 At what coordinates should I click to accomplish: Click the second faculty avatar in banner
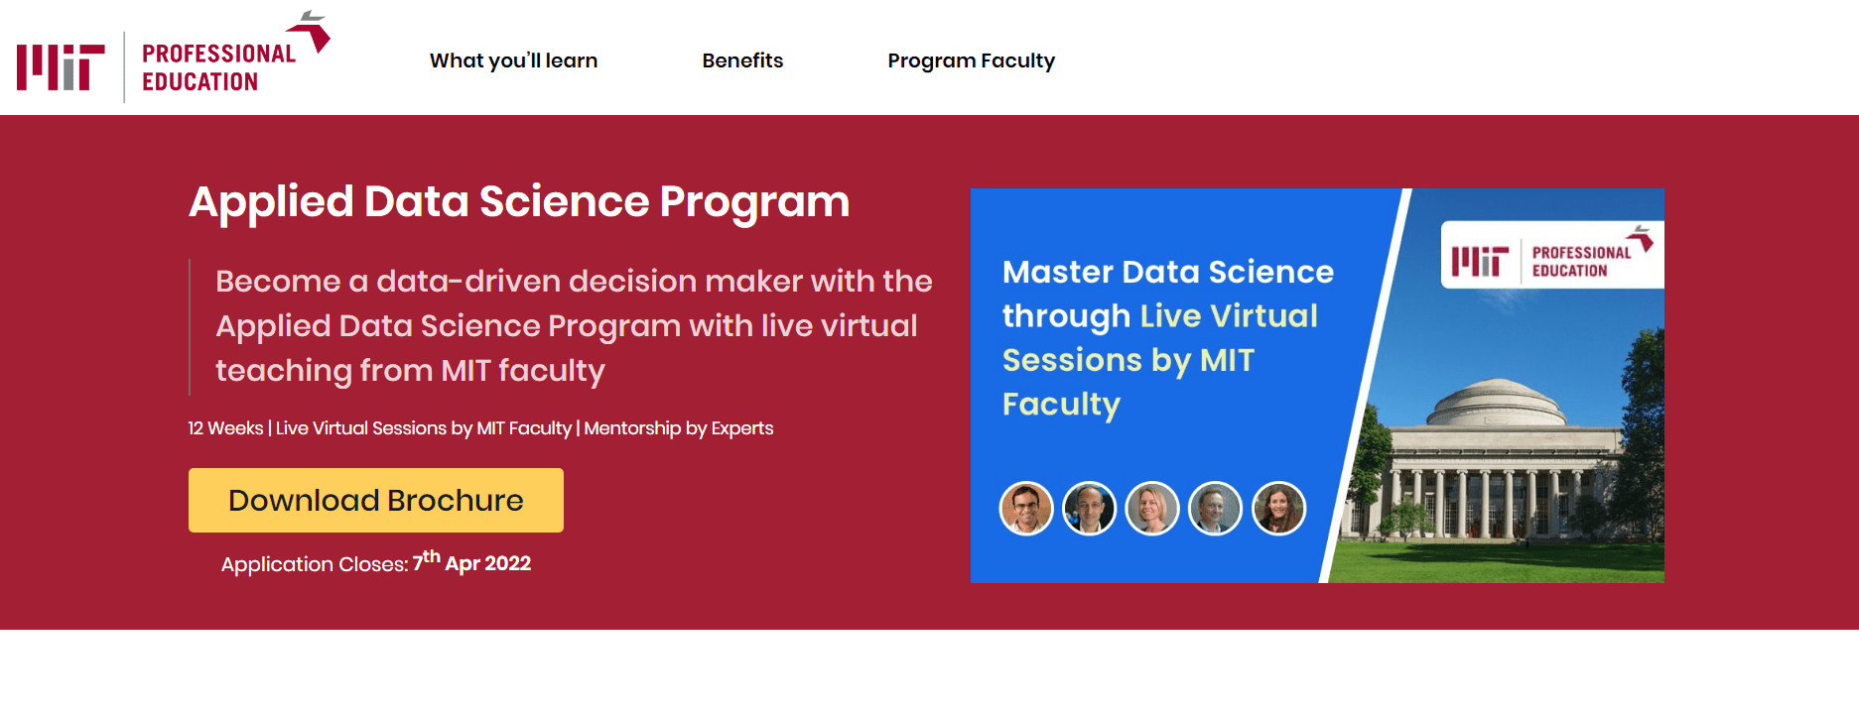pos(1090,509)
